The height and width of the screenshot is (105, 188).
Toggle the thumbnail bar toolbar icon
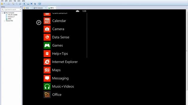(x=28, y=4)
